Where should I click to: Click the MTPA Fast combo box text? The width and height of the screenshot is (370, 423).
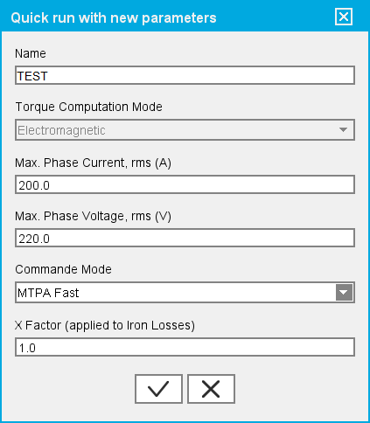(48, 293)
